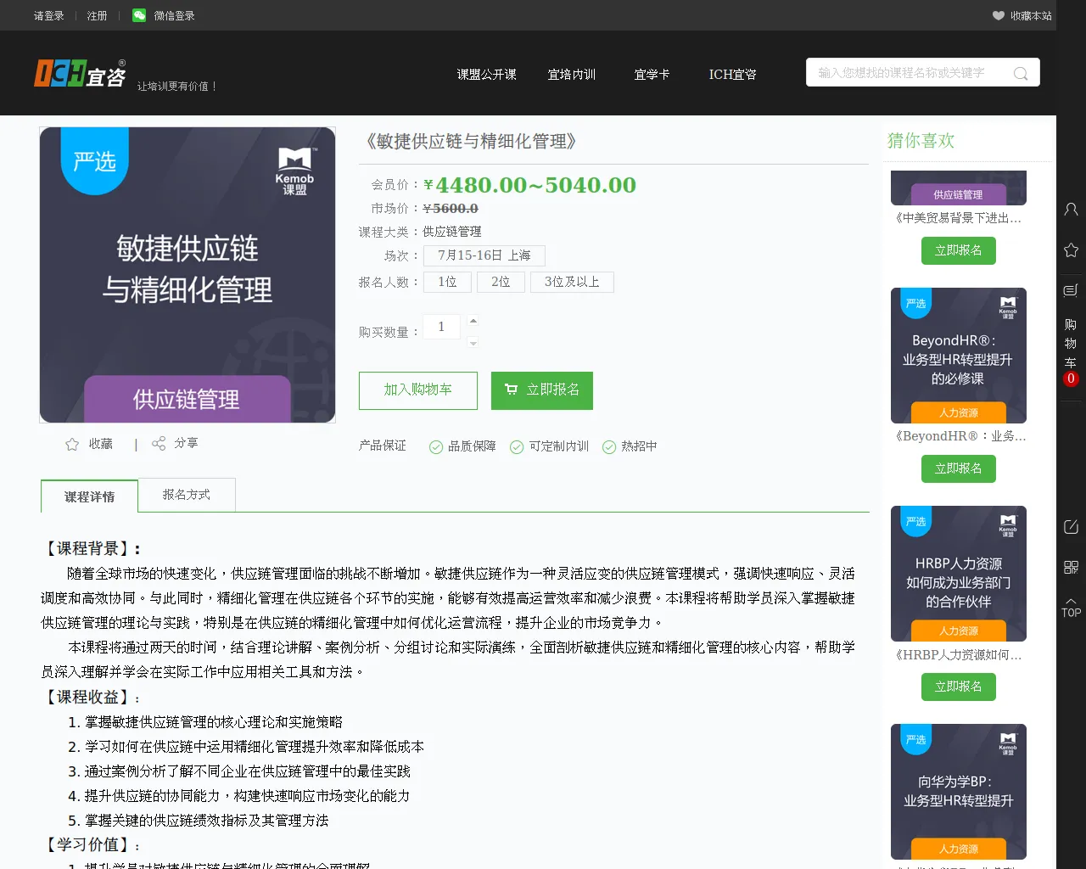This screenshot has height=869, width=1086.
Task: Click the WeChat login icon
Action: click(139, 15)
